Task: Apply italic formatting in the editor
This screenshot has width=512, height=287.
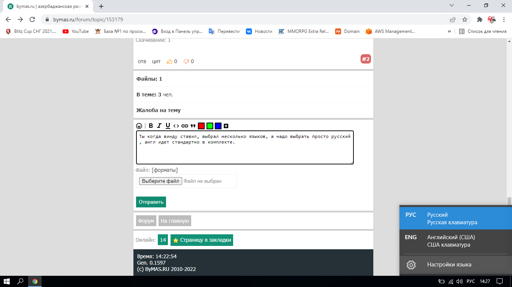Action: 159,126
